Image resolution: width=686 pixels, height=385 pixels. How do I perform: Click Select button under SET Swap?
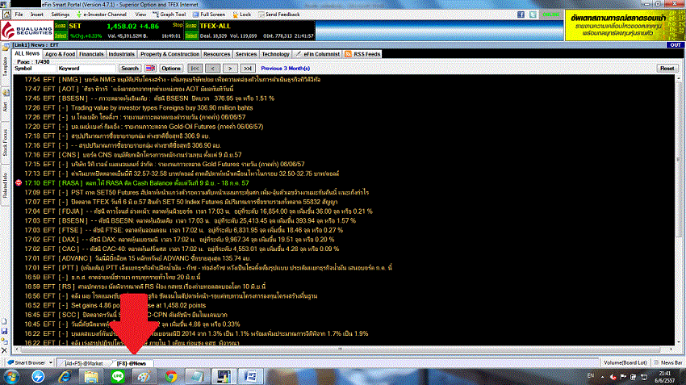[61, 36]
